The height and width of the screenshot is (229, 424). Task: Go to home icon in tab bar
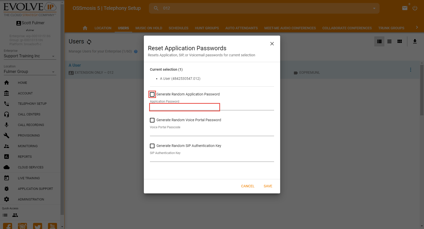85,28
